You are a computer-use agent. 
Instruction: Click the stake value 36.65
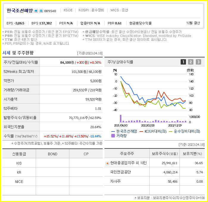199,163
